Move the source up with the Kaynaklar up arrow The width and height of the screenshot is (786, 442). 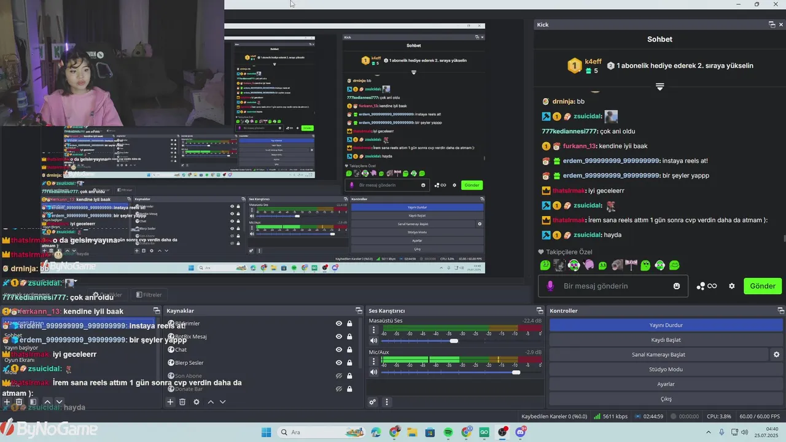click(x=211, y=402)
